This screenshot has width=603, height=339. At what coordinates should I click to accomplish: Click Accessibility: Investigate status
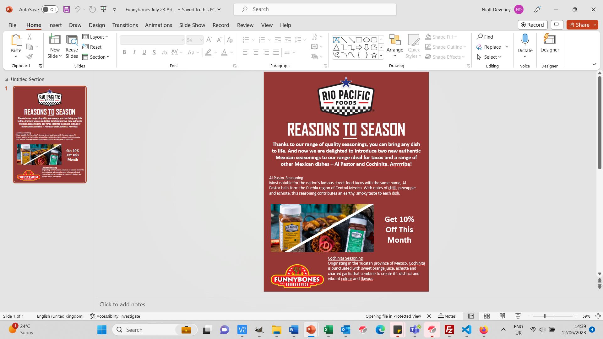(x=115, y=316)
